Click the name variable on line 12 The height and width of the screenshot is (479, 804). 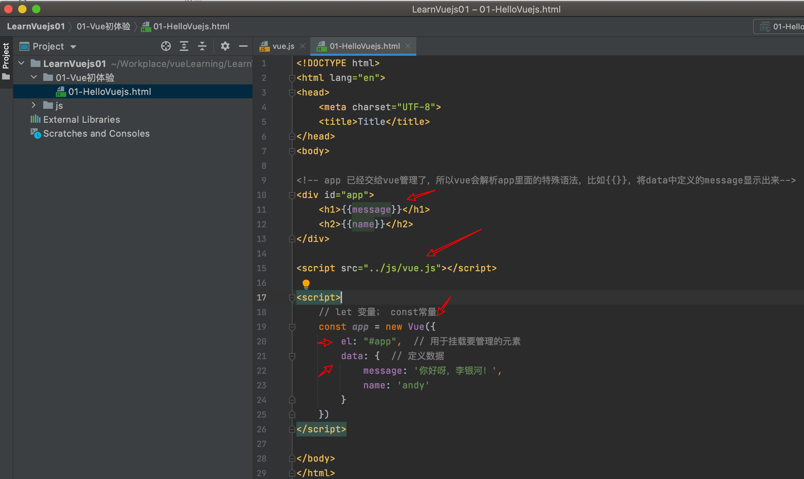[x=363, y=224]
